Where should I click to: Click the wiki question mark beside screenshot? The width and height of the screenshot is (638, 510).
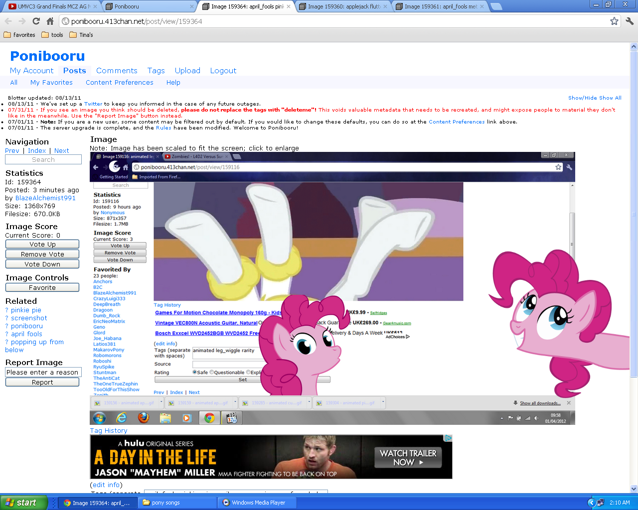[7, 318]
